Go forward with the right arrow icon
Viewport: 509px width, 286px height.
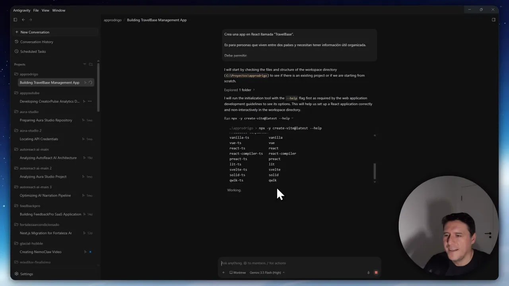click(30, 20)
